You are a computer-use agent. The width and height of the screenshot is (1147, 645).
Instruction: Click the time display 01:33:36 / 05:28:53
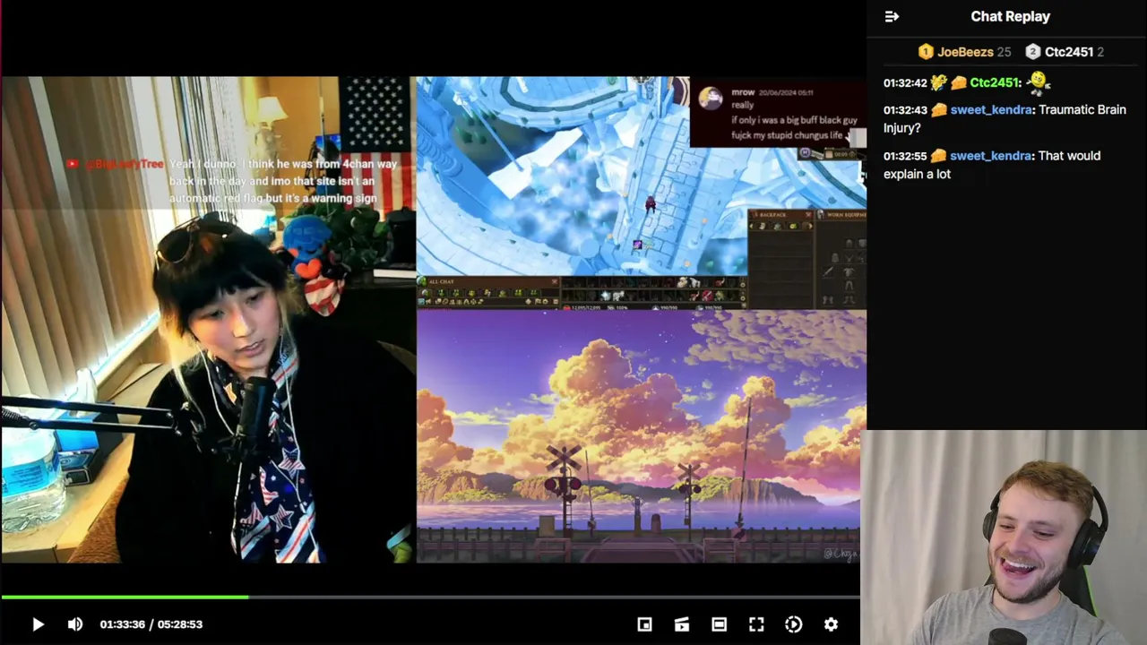tap(151, 624)
